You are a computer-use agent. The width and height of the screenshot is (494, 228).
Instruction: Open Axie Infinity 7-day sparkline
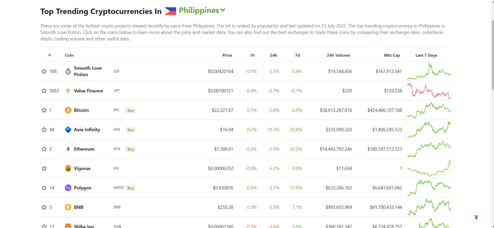[429, 130]
